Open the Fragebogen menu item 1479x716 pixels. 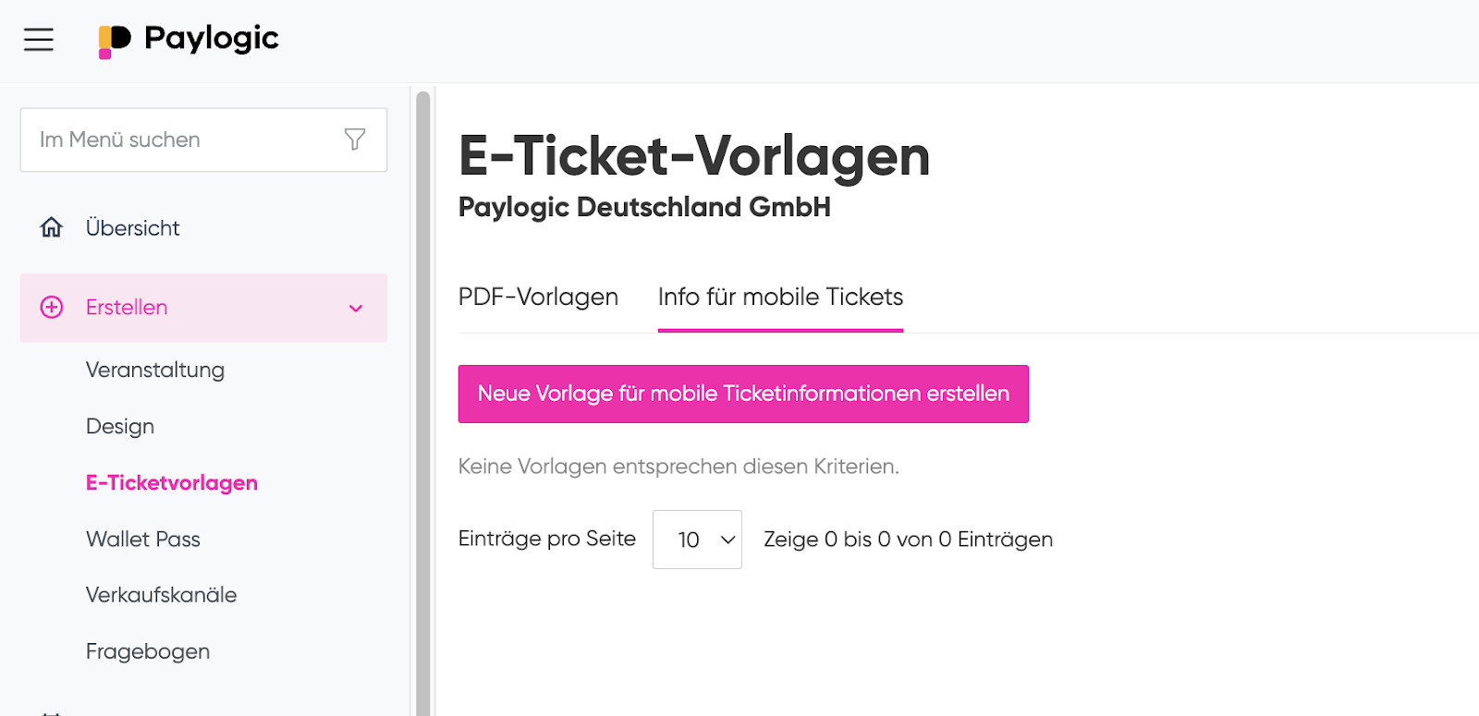[x=148, y=651]
